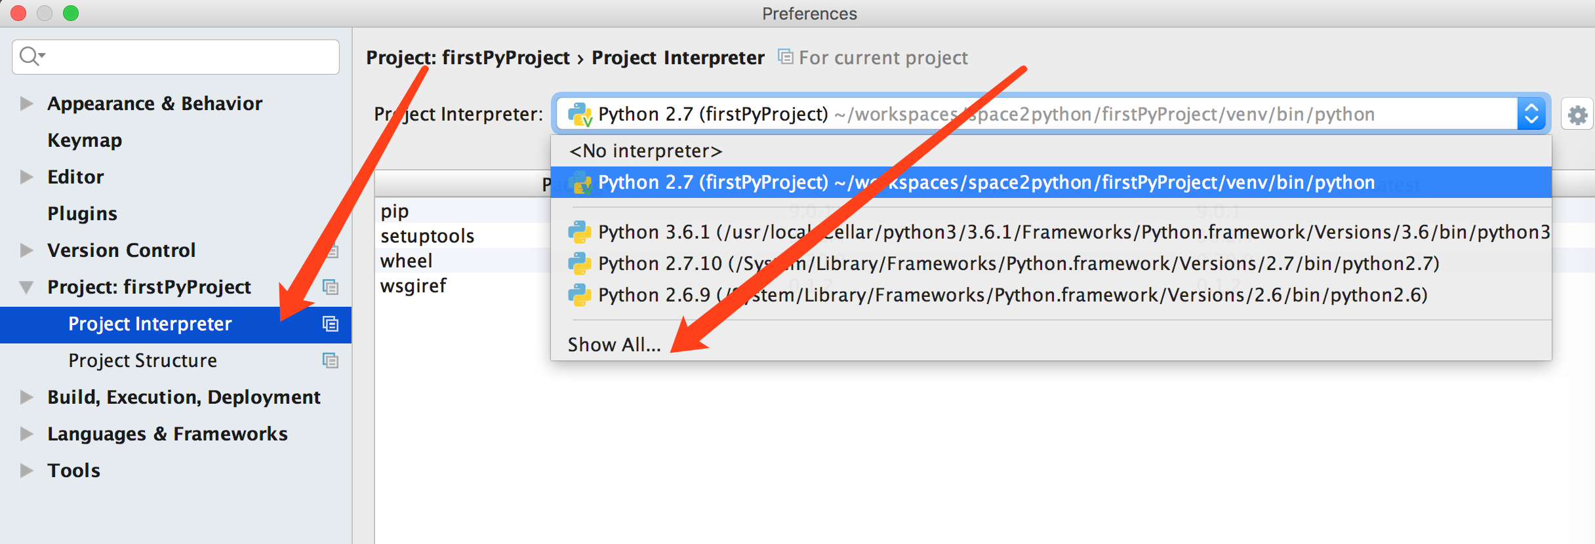Select the setuptools package row
1595x544 pixels.
click(428, 236)
